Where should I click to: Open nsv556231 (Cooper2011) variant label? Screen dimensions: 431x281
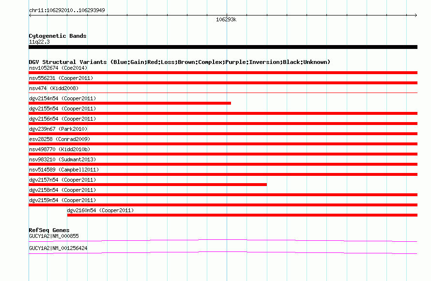(61, 78)
